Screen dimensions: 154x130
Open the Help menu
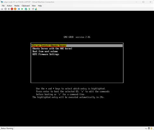coord(40,6)
